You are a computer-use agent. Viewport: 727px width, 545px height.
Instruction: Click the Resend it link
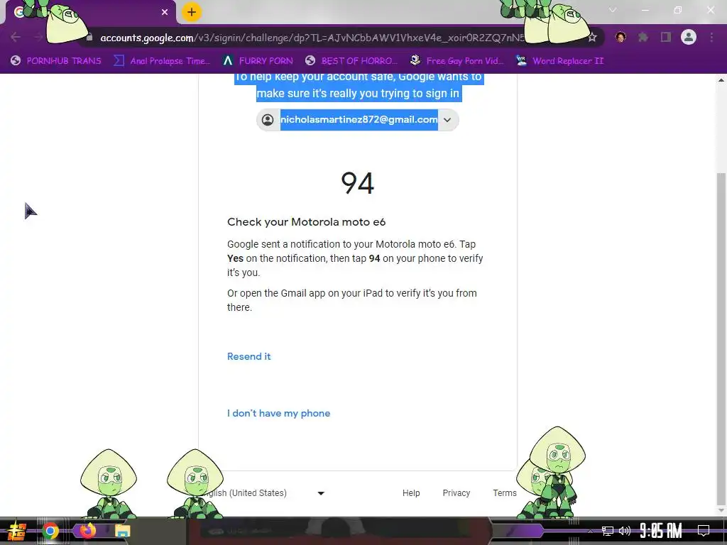(249, 356)
